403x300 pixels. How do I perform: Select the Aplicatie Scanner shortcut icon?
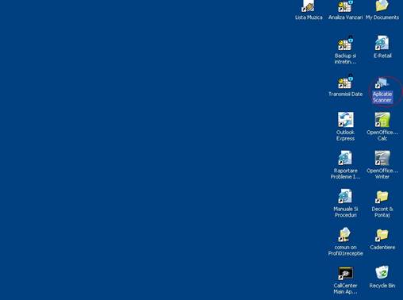click(x=382, y=83)
